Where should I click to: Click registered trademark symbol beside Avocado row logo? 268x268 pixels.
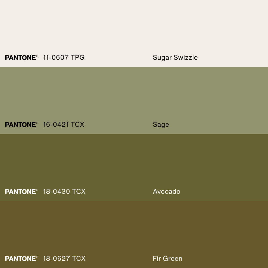pos(37,190)
